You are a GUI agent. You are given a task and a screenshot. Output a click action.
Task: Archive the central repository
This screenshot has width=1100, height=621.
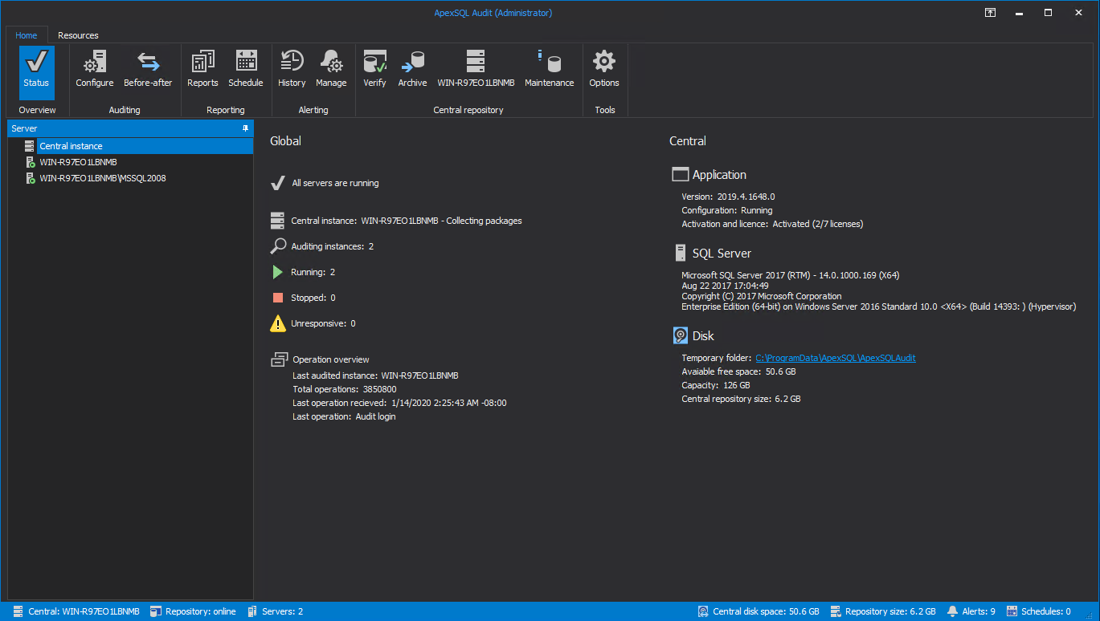coord(412,71)
